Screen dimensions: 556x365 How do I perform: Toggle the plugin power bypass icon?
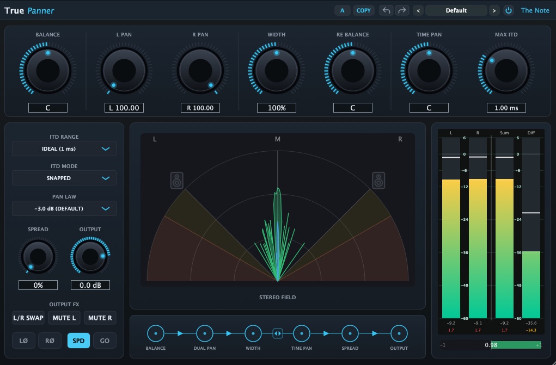509,10
